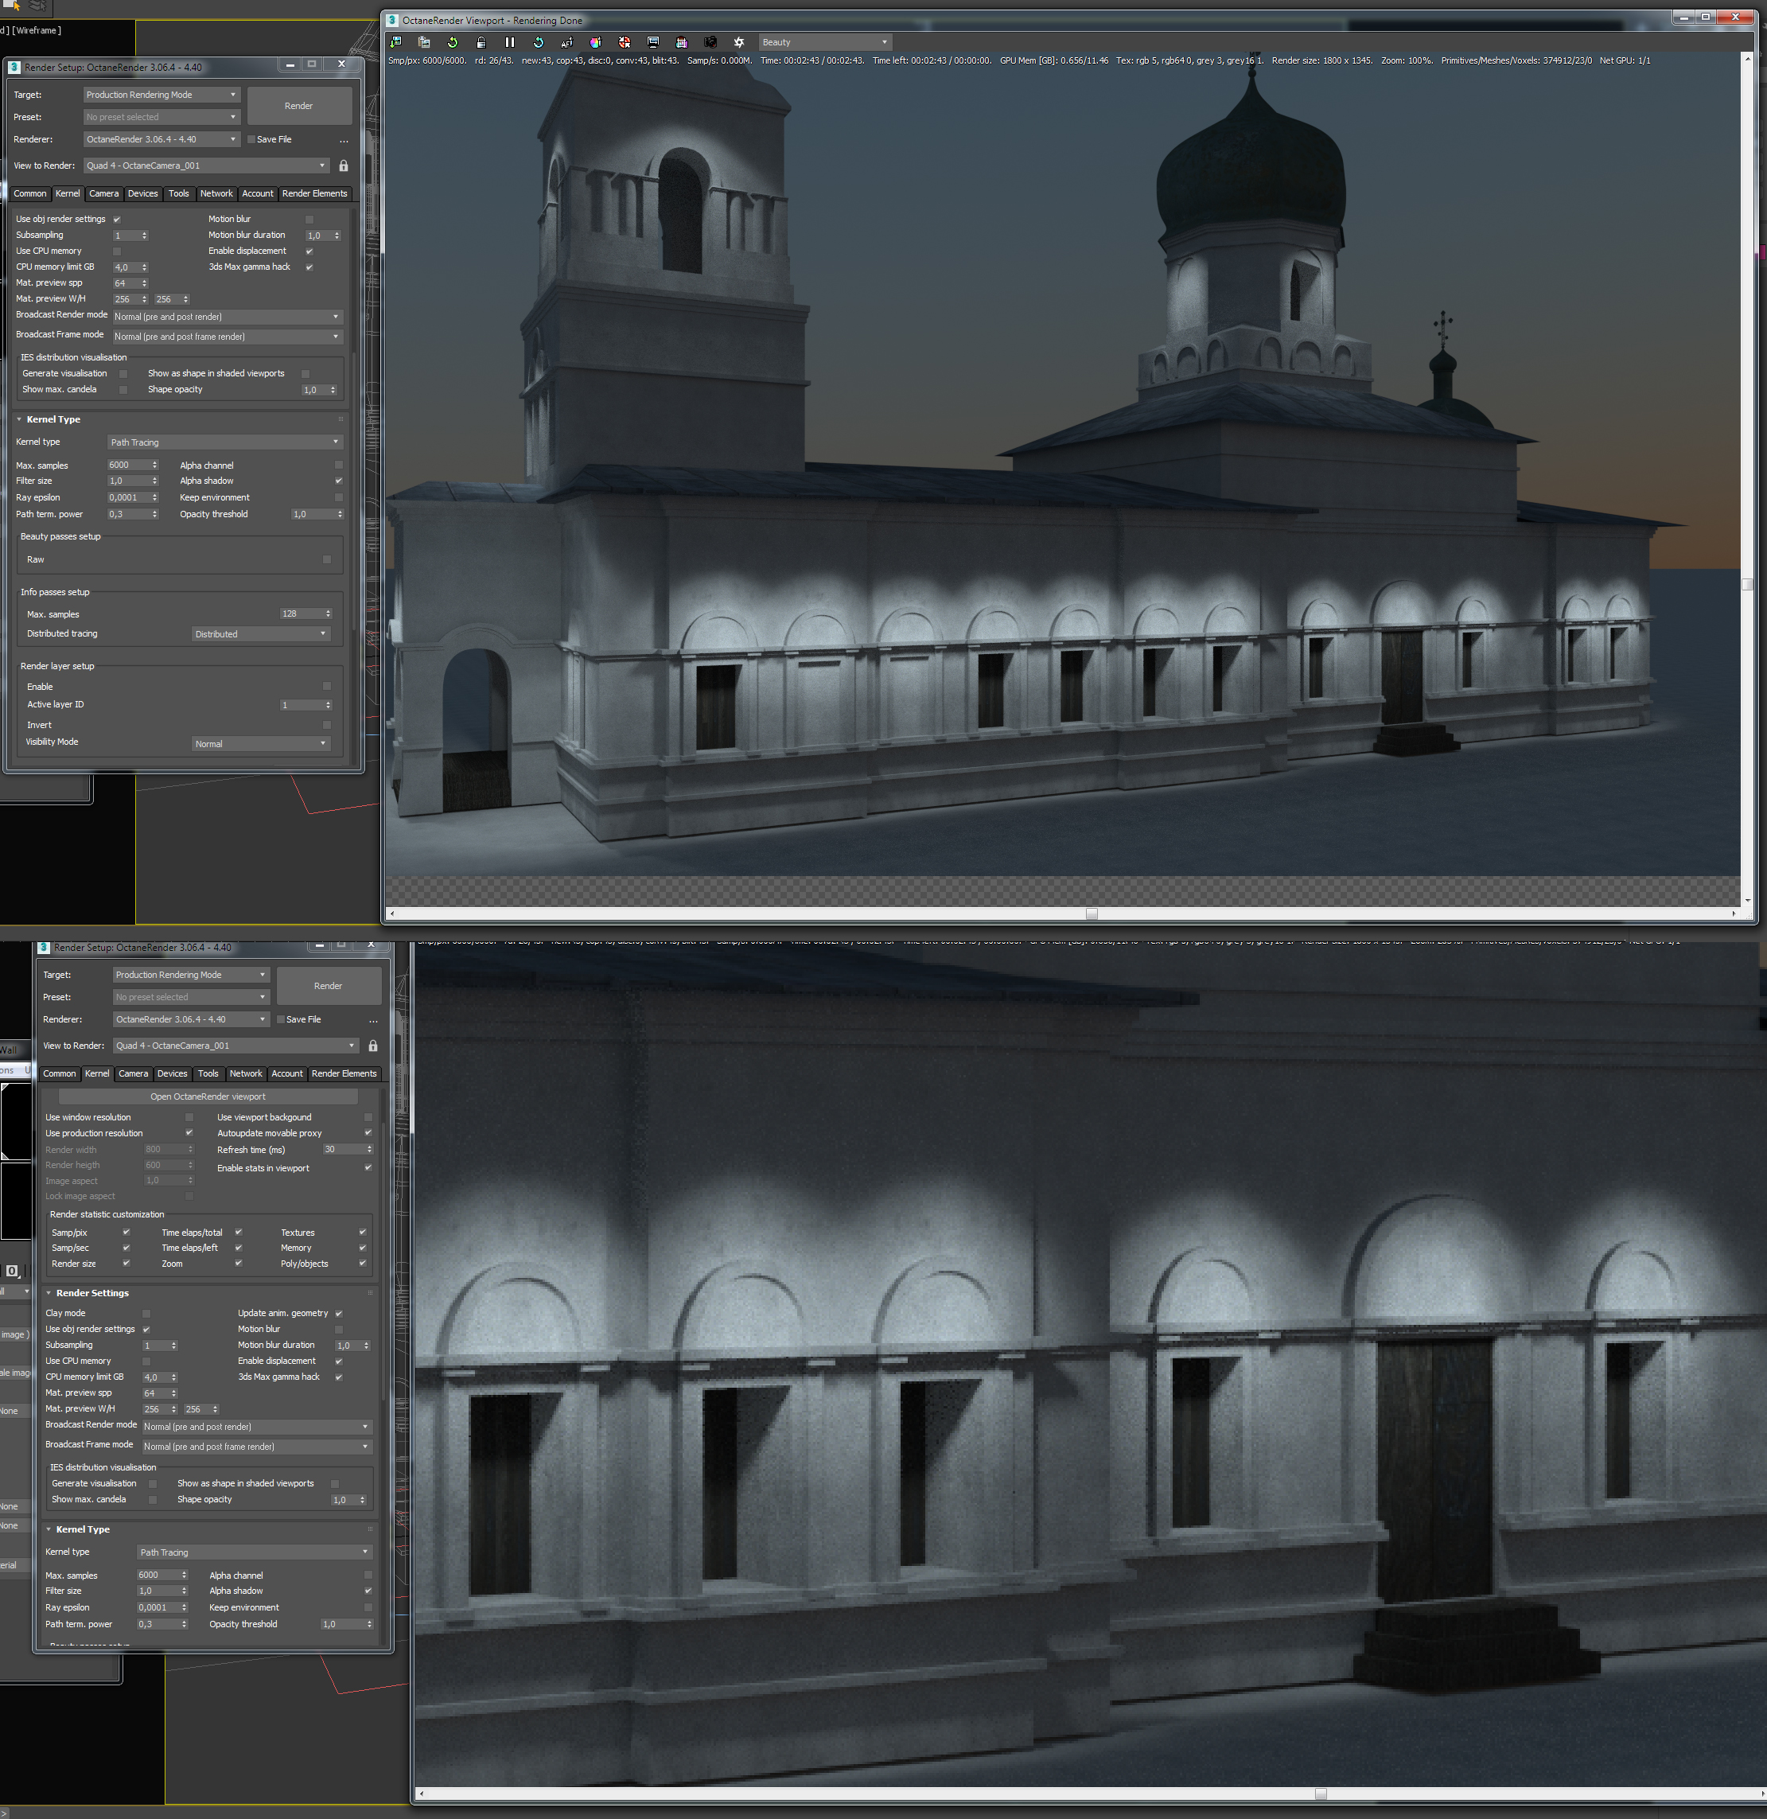This screenshot has width=1767, height=1819.
Task: Click the pause render icon
Action: (509, 43)
